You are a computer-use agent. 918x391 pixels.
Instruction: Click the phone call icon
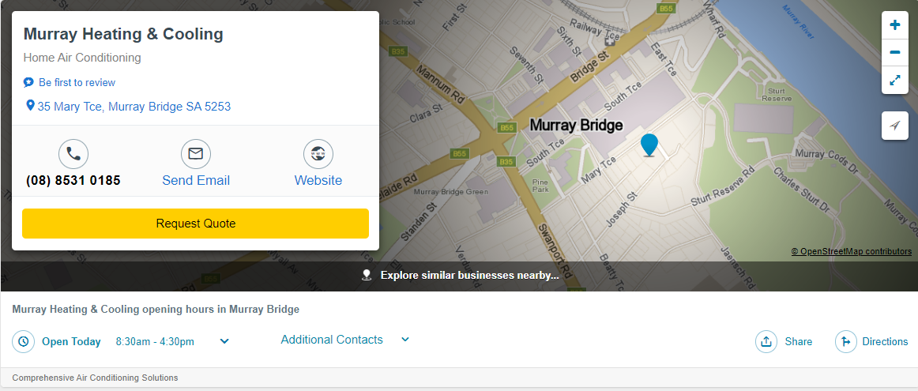point(73,154)
